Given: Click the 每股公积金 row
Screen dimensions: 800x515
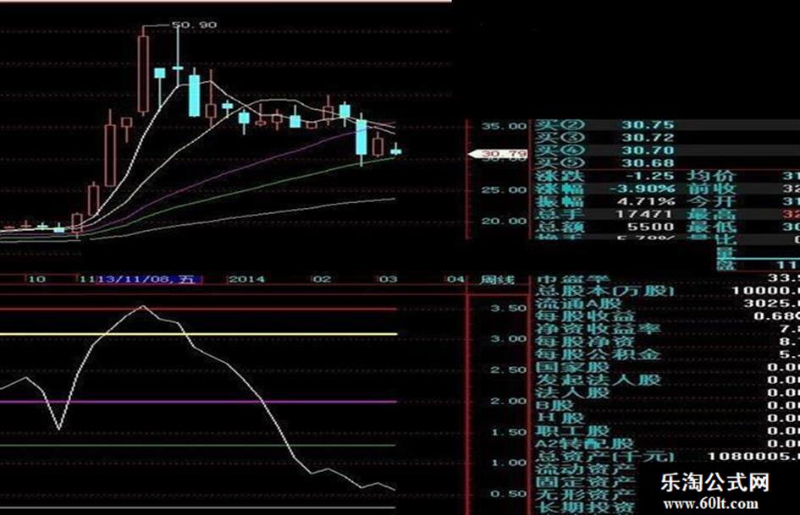Looking at the screenshot, I should (x=667, y=354).
